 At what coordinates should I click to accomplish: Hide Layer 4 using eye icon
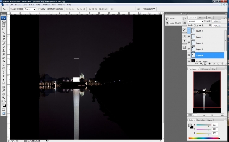click(189, 37)
